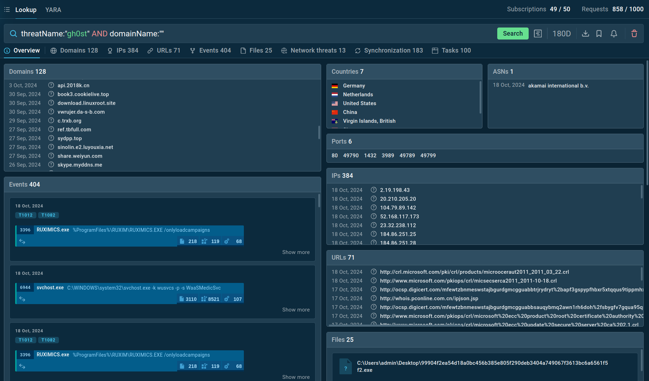Click the Countries list scrollbar
This screenshot has height=381, width=649.
point(480,97)
